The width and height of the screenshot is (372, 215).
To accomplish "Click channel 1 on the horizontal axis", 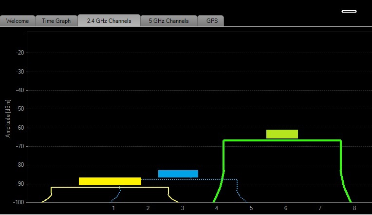I will (x=113, y=208).
